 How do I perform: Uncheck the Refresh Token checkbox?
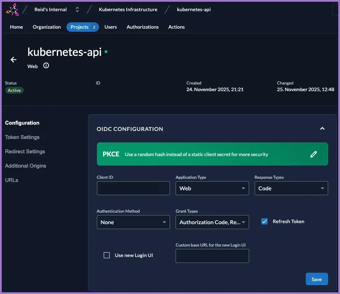(264, 221)
